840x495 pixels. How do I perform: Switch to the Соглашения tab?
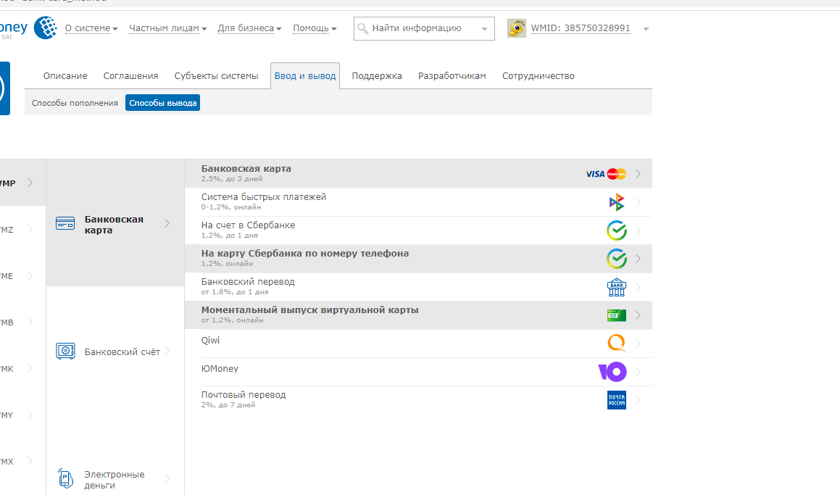(130, 76)
